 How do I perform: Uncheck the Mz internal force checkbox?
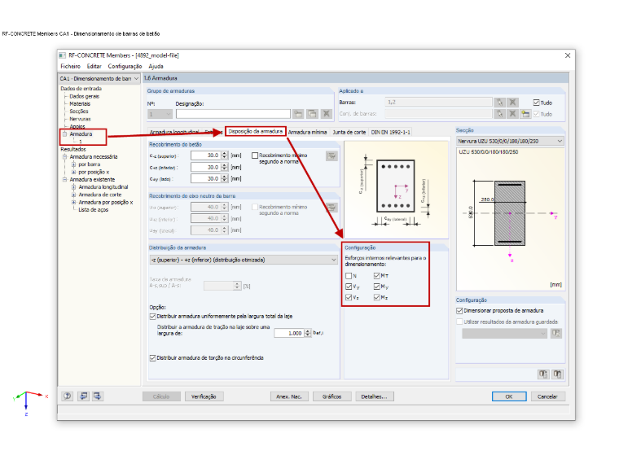pos(376,297)
